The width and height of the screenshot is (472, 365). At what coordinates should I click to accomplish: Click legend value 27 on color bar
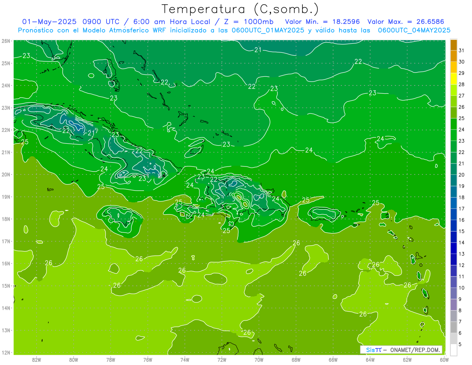pyautogui.click(x=462, y=96)
